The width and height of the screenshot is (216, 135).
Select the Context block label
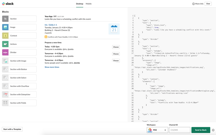[13, 36]
